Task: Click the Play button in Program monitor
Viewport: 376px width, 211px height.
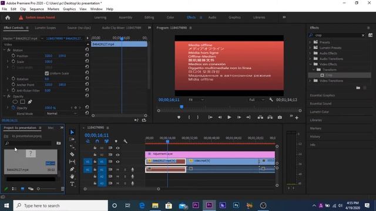Action: pyautogui.click(x=229, y=117)
